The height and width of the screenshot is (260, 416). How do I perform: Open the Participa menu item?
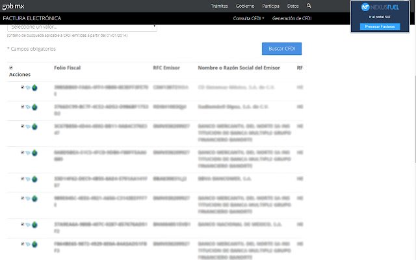(270, 6)
